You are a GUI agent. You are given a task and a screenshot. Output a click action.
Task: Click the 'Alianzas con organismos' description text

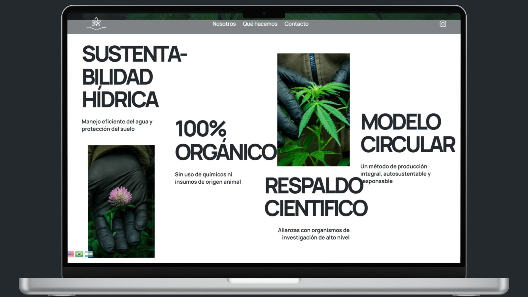314,234
